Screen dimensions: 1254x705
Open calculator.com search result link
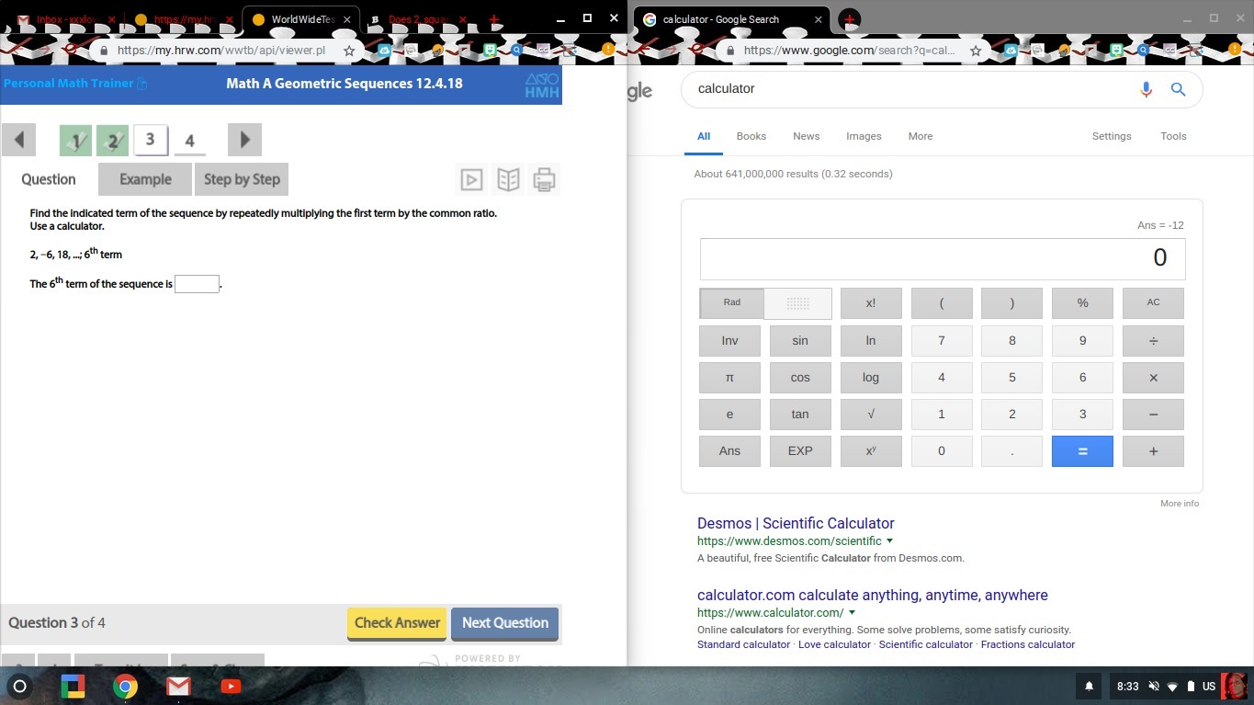point(873,595)
